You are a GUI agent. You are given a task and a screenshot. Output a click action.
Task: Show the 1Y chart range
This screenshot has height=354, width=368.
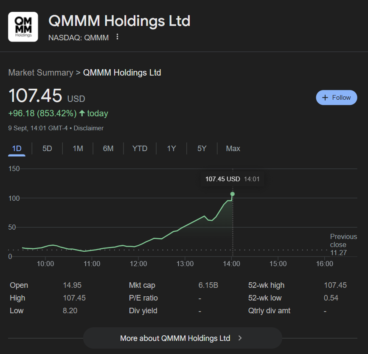pyautogui.click(x=171, y=149)
